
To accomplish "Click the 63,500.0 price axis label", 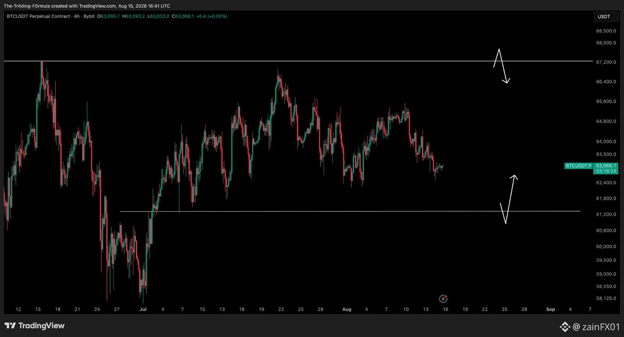I will coord(606,154).
